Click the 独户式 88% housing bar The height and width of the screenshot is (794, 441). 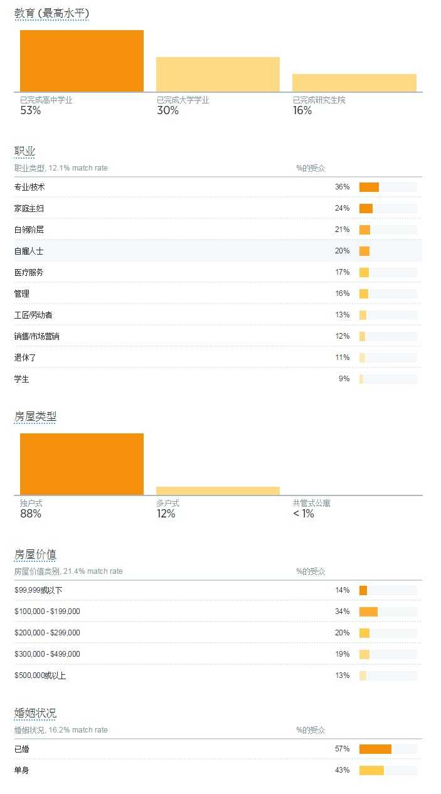tap(82, 464)
